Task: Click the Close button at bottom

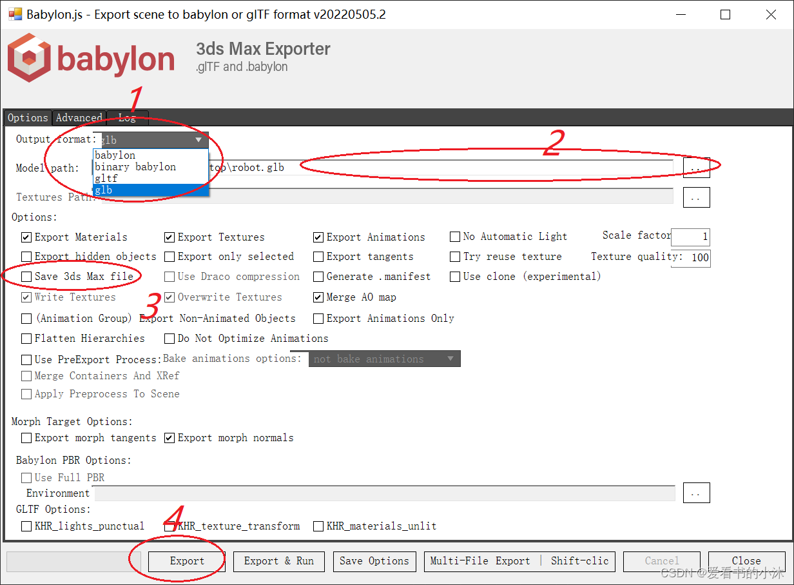Action: click(x=746, y=561)
